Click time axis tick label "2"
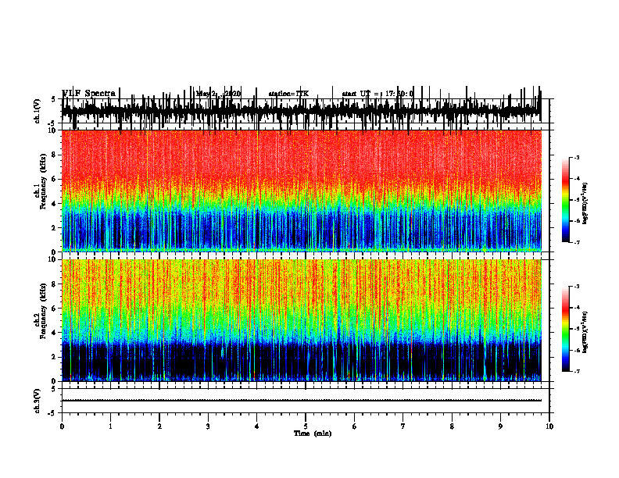 159,426
